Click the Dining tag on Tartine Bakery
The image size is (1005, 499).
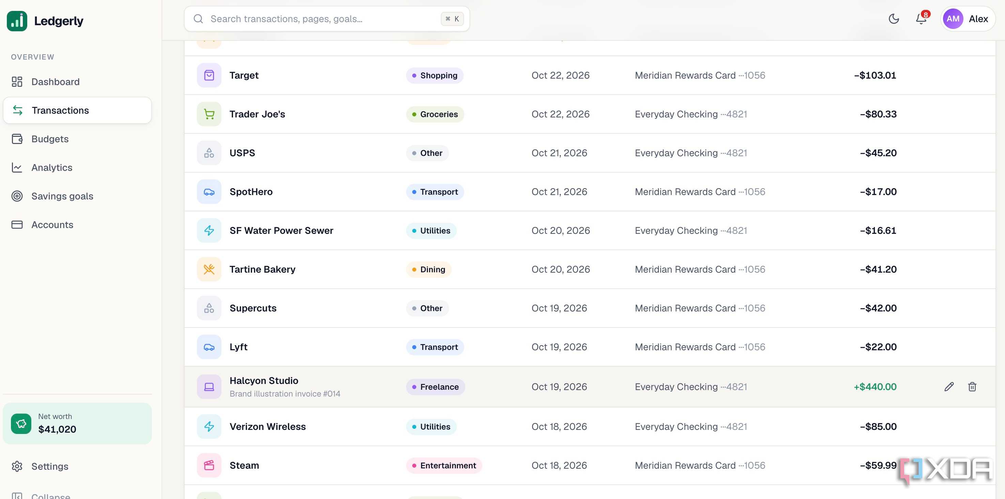pyautogui.click(x=429, y=269)
